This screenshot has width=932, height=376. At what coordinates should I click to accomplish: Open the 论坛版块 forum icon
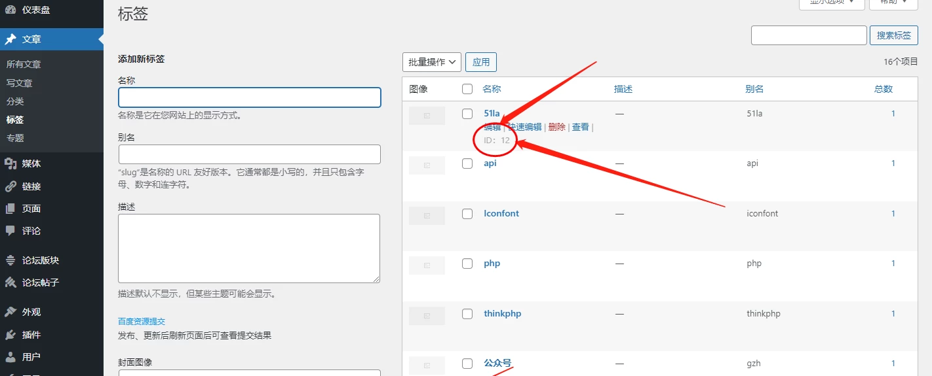pyautogui.click(x=10, y=260)
